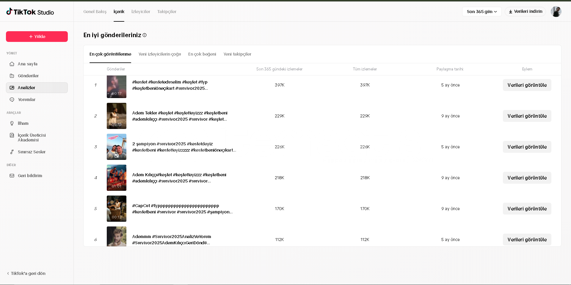Viewport: 571px width, 285px height.
Task: View data for the 397K views post
Action: (527, 85)
